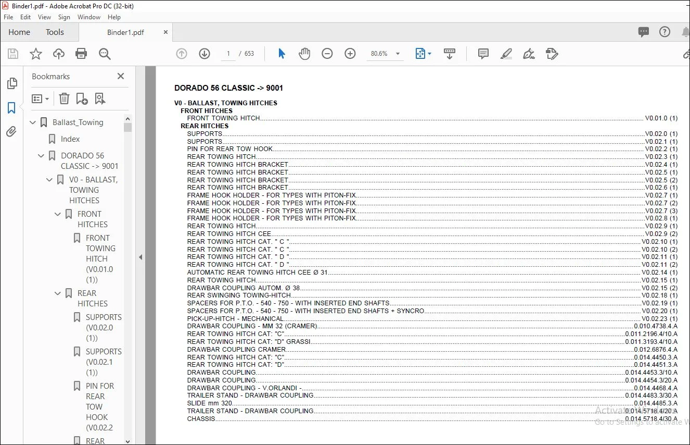Click the PIN FOR REAR TOW HOOK entry
Screen dimensions: 690x445
pos(432,149)
